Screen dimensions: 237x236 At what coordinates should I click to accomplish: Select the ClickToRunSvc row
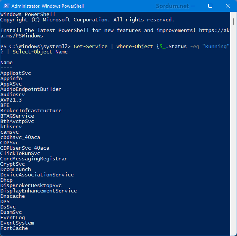click(20, 154)
